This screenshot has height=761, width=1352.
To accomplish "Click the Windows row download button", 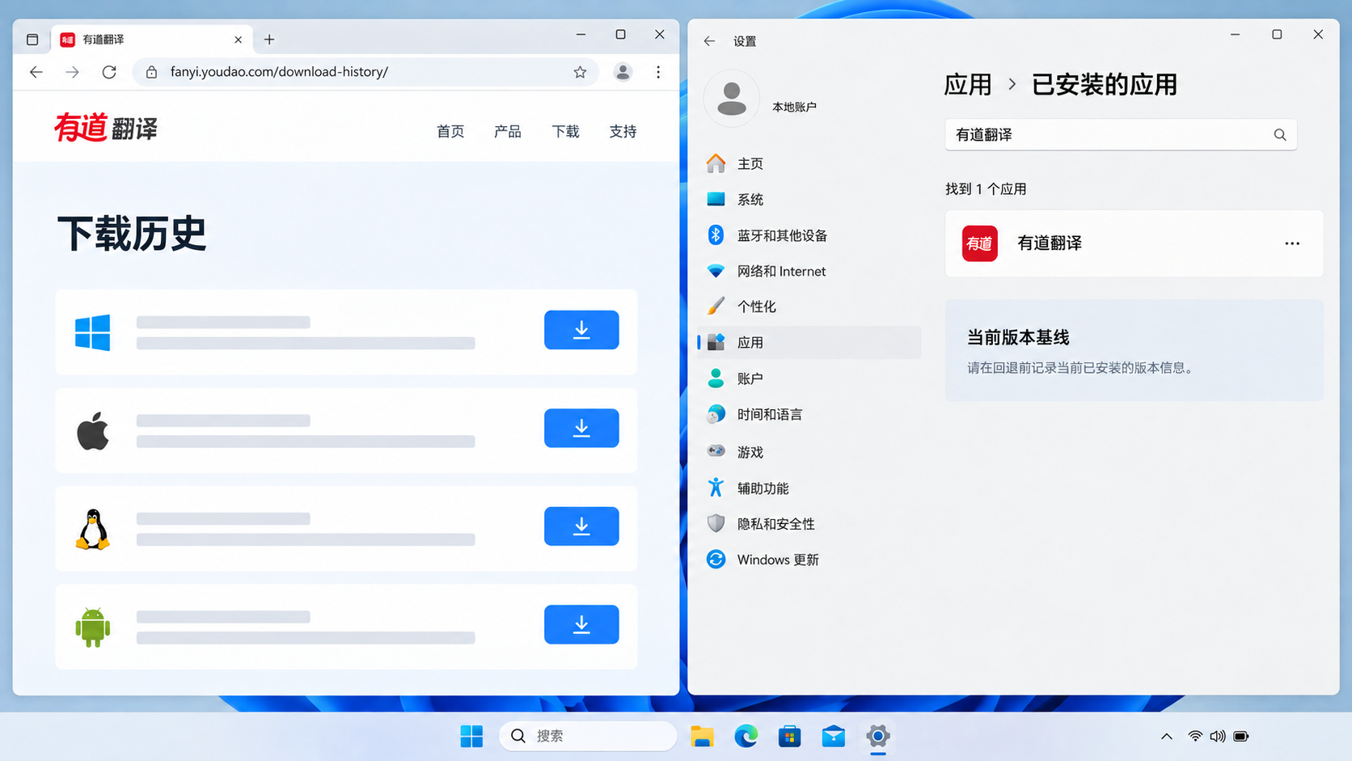I will (581, 330).
